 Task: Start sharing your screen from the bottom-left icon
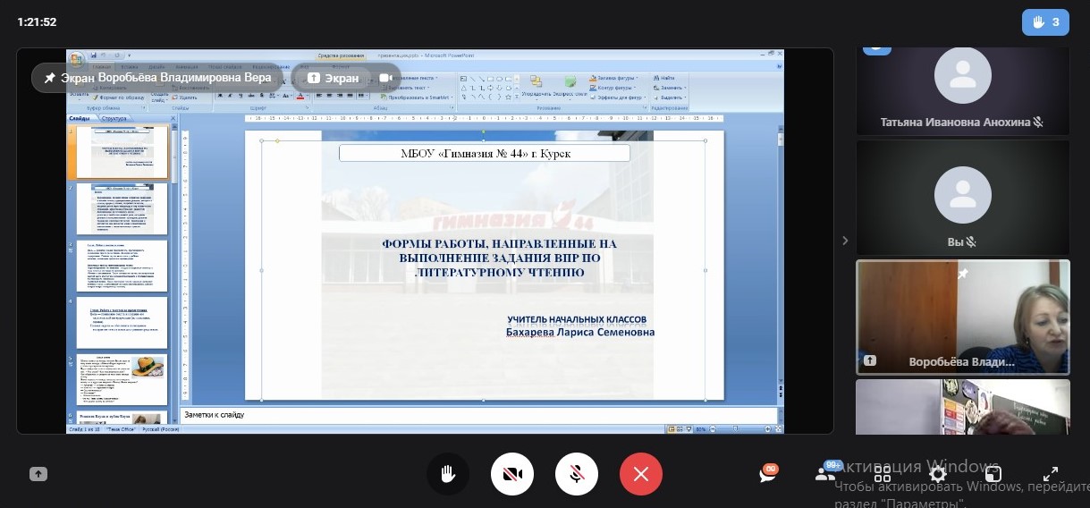pos(38,475)
